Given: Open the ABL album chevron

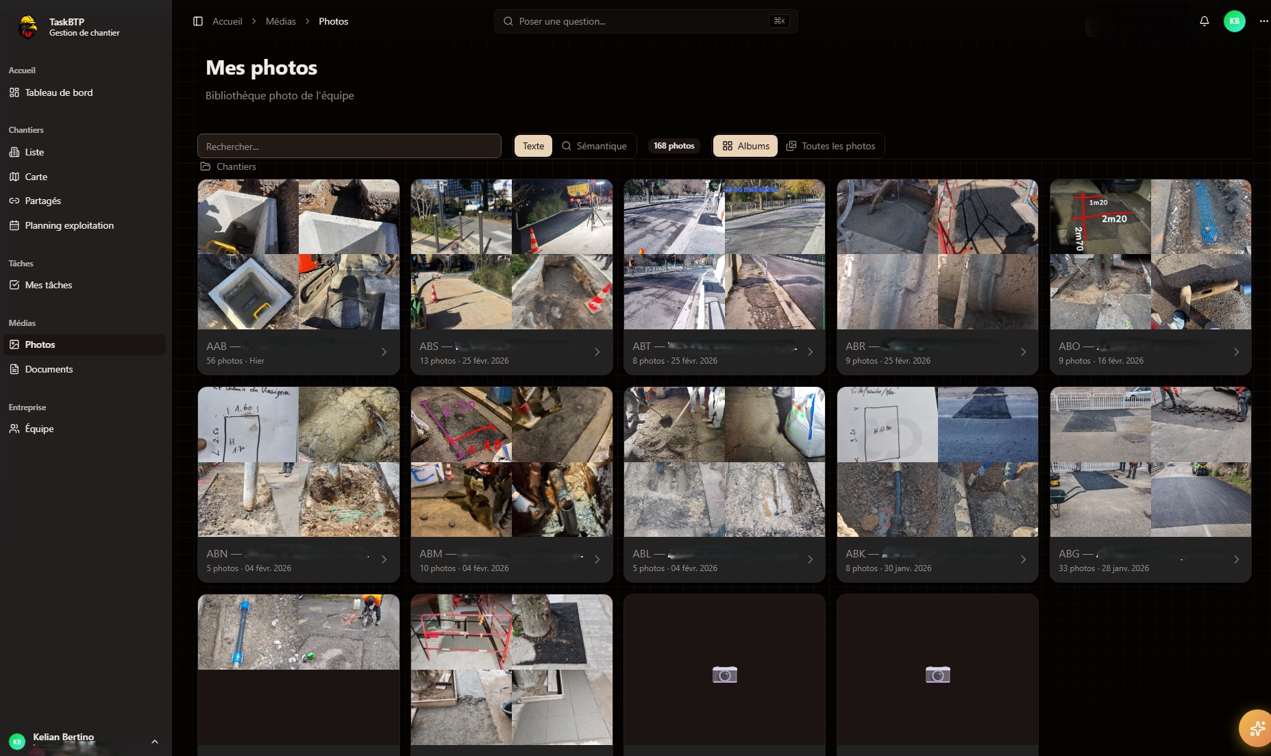Looking at the screenshot, I should (x=811, y=559).
